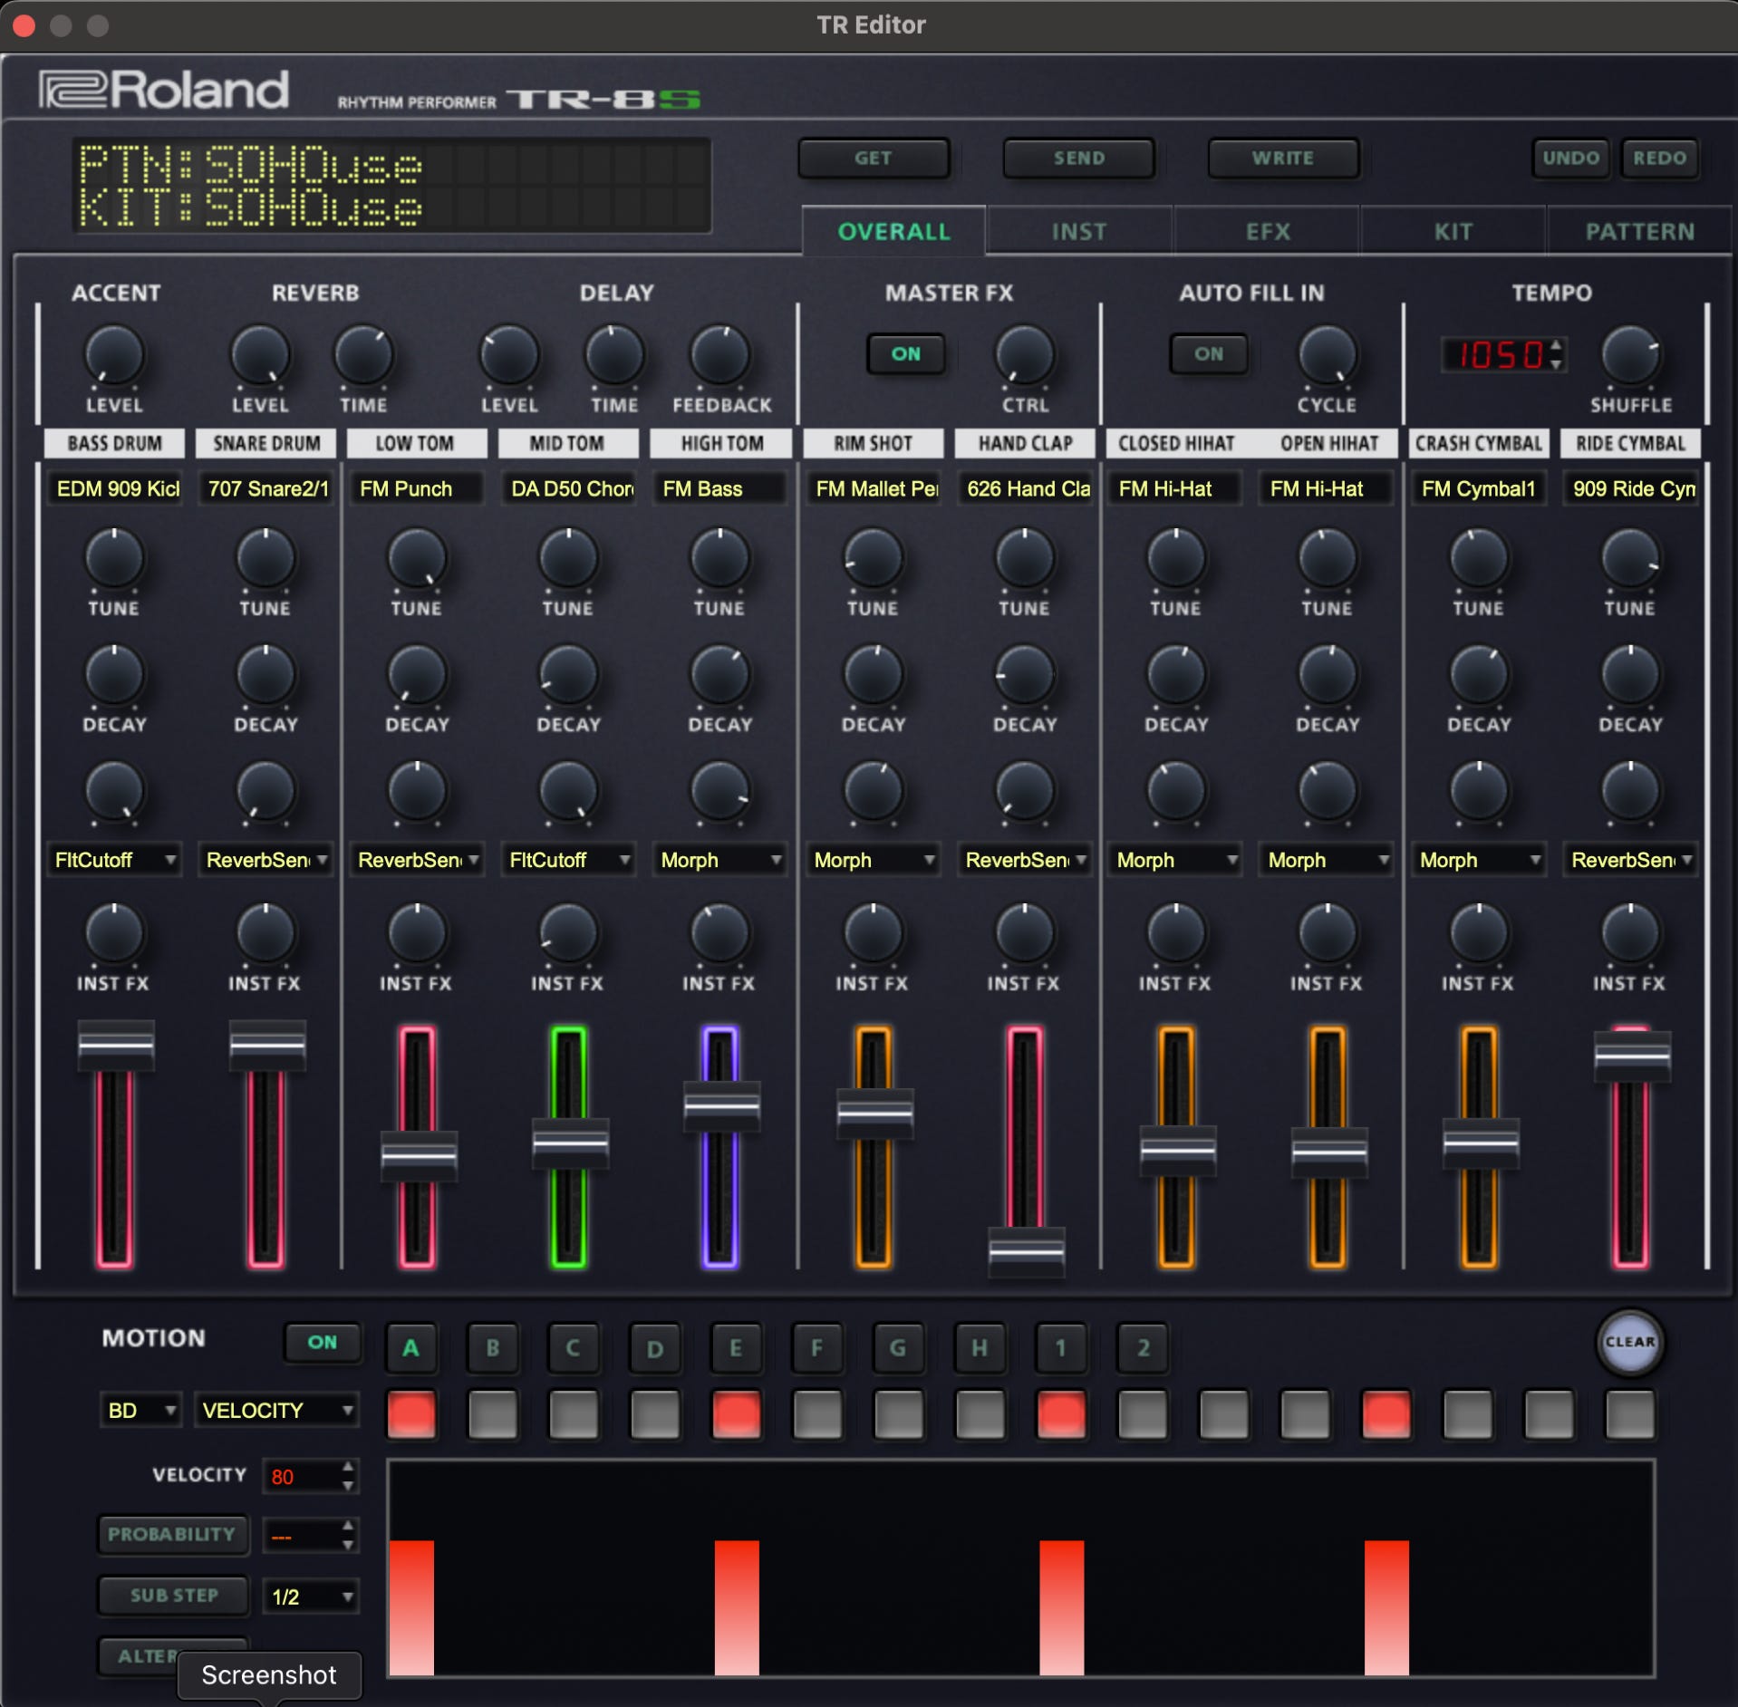
Task: Select pattern variation A
Action: 410,1347
